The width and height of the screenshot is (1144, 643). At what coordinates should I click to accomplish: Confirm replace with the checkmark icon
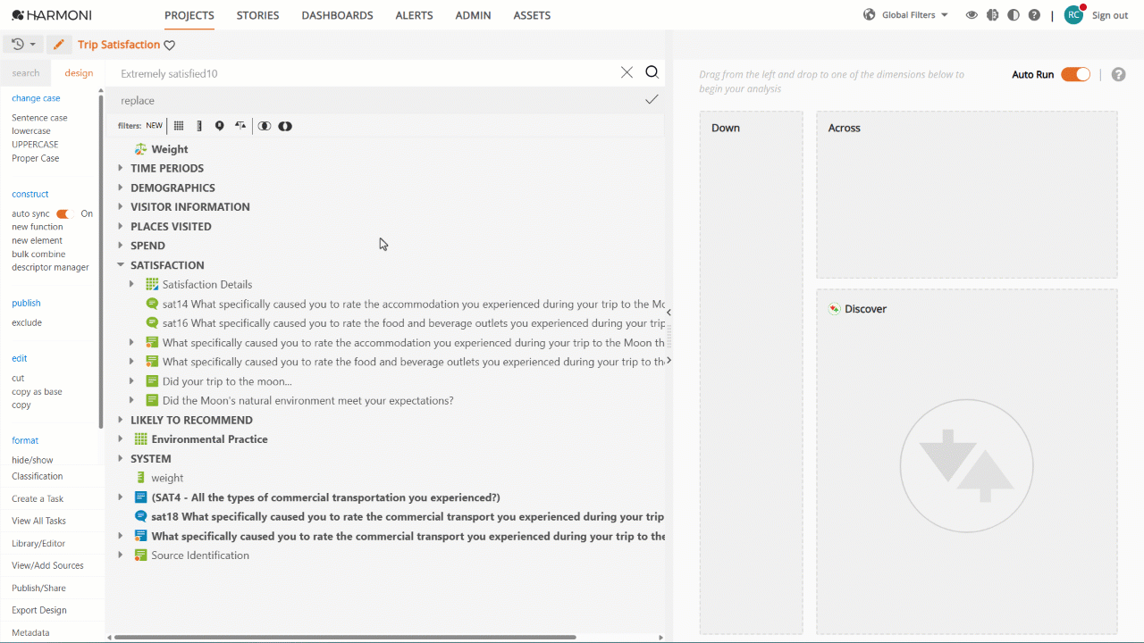652,100
